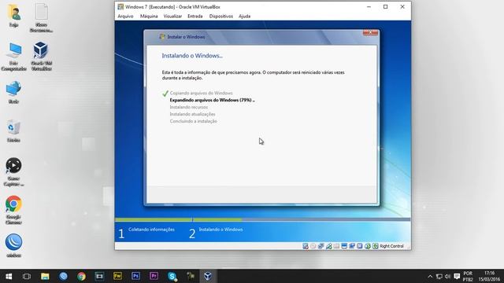The image size is (504, 283).
Task: Open the blank document desktop icon
Action: coord(42,18)
